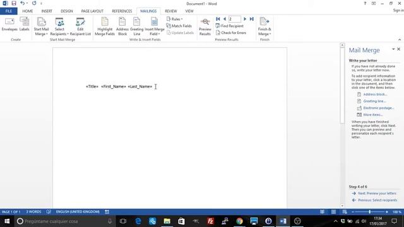Viewport: 404px width, 227px height.
Task: Click the First_Name merge field
Action: point(114,86)
